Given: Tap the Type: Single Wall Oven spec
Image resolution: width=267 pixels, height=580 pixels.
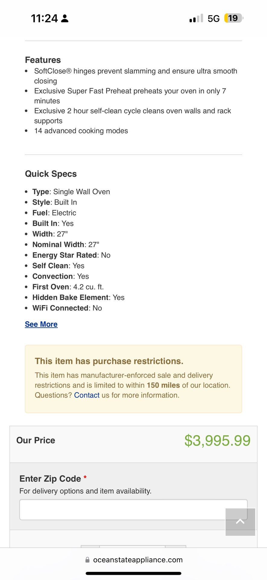Looking at the screenshot, I should coord(71,192).
